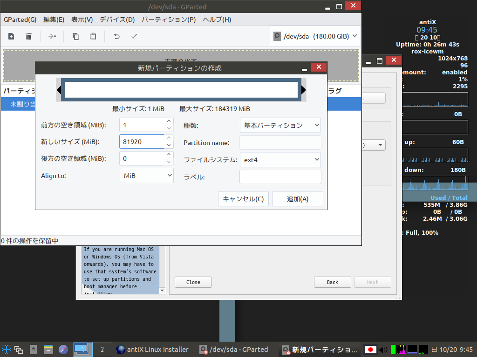Click Back in the antiX Installer window
The width and height of the screenshot is (477, 357).
point(333,282)
